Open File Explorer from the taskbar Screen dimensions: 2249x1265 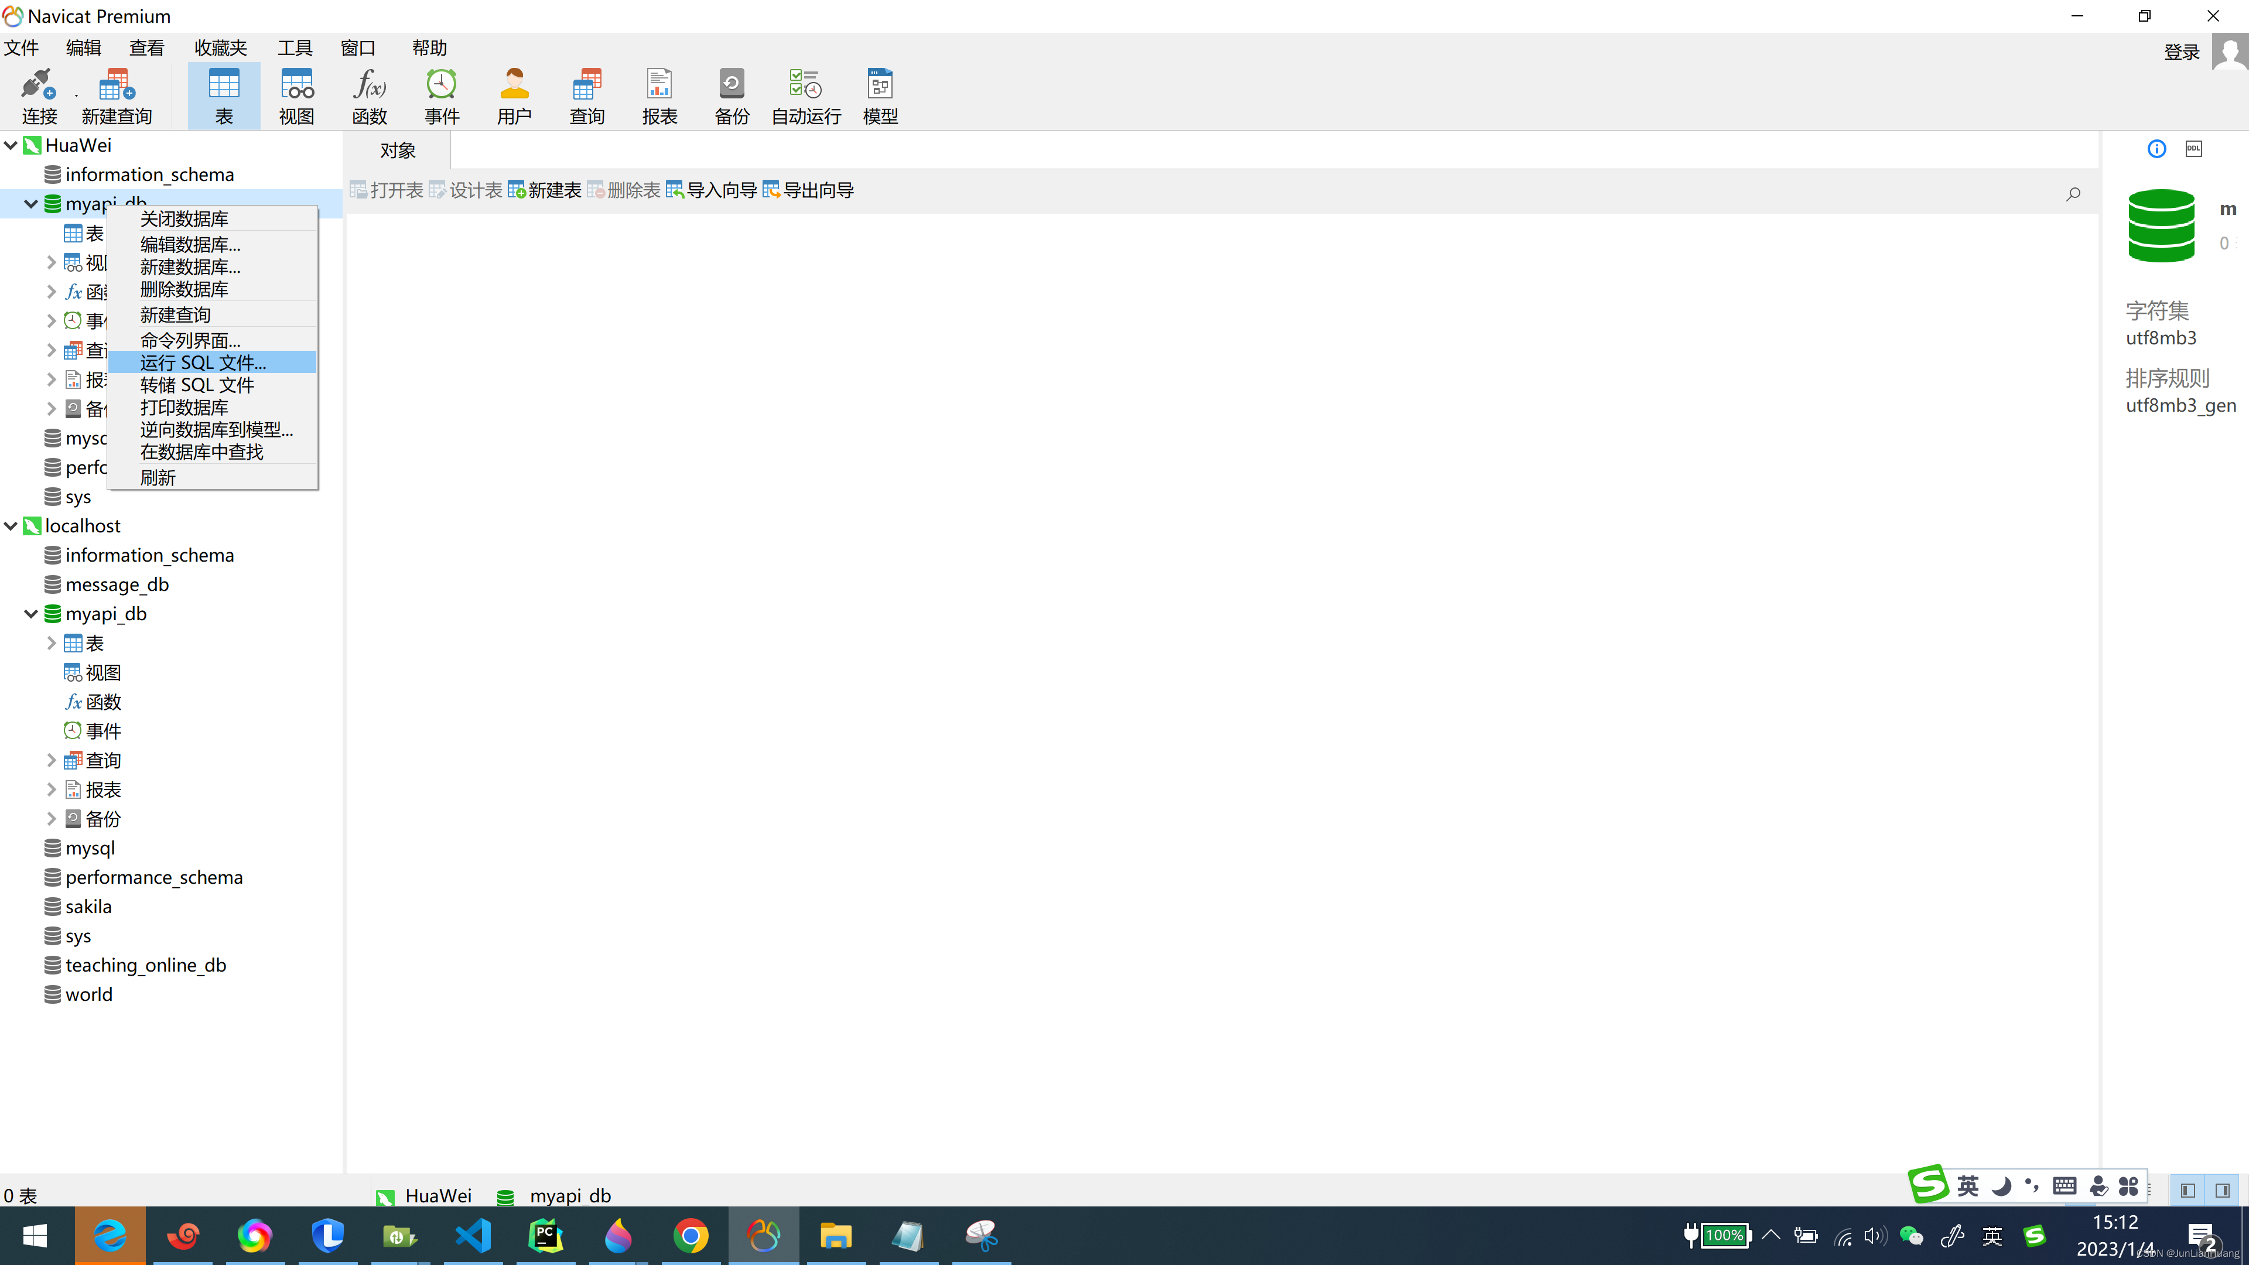coord(836,1235)
